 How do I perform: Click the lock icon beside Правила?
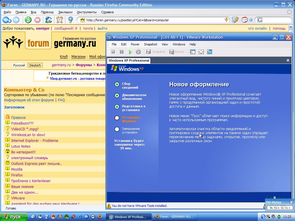(x=7, y=117)
